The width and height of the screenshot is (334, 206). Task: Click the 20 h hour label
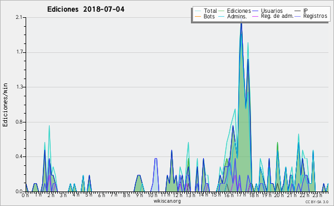(x=279, y=195)
